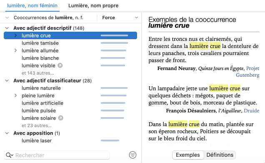Collapse the Avec apposition group
Viewport: 265px width, 163px height.
(7, 133)
